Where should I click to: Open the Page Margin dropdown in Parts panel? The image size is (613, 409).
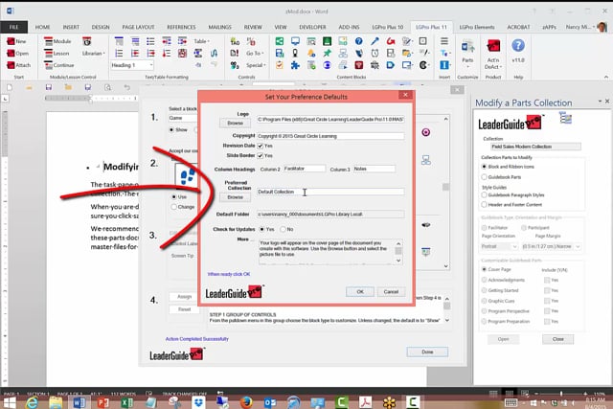[x=551, y=246]
